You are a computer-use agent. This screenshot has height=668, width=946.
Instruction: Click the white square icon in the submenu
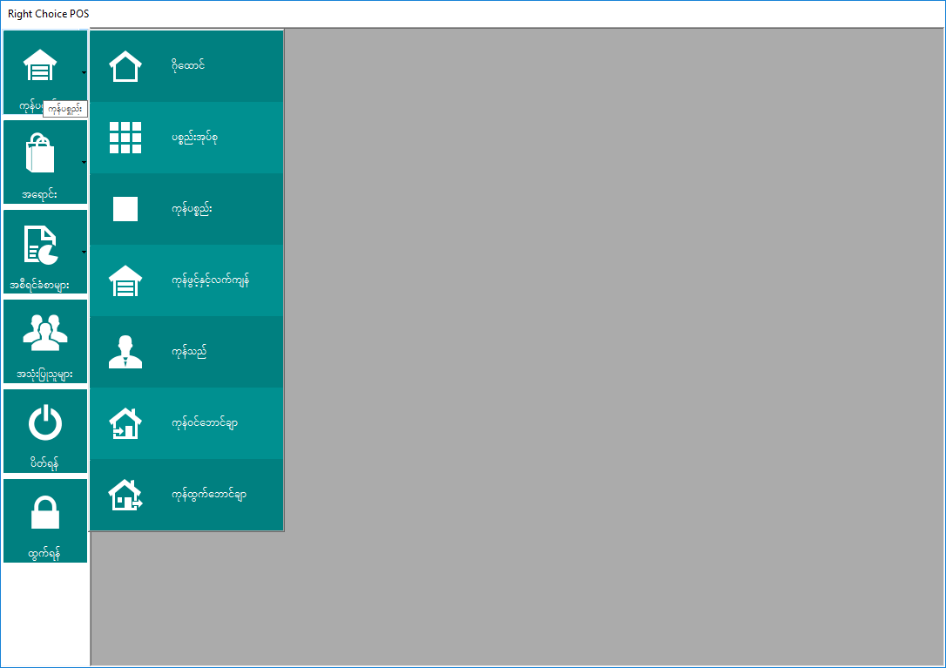(x=125, y=209)
